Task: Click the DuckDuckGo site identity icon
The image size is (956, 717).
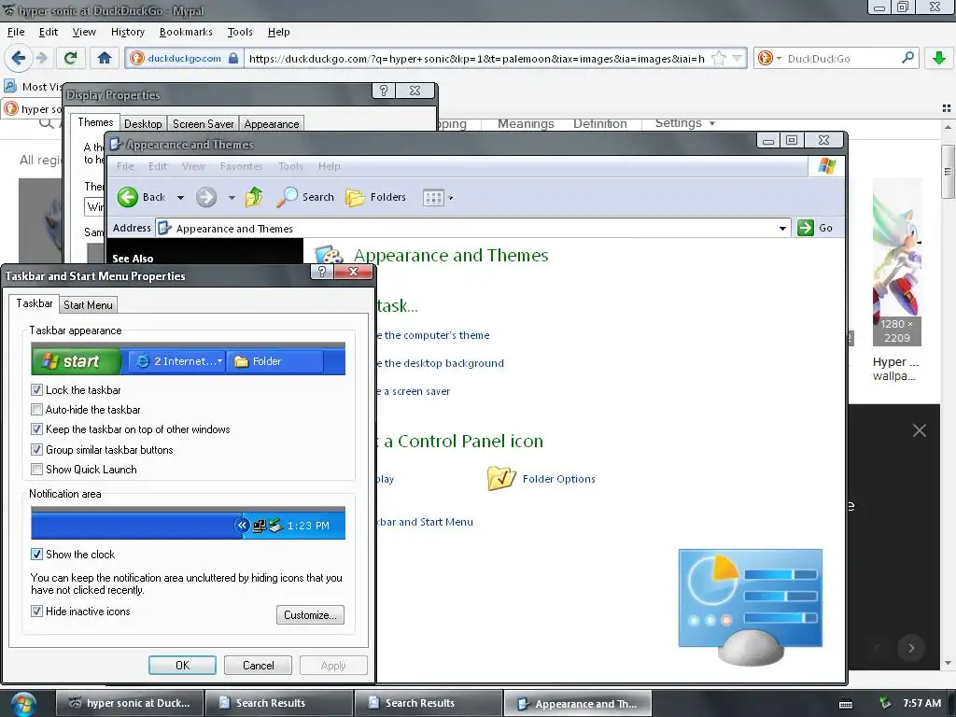Action: (137, 58)
